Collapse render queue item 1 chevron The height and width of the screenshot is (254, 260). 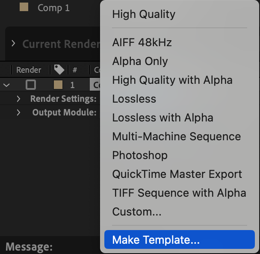coord(6,85)
